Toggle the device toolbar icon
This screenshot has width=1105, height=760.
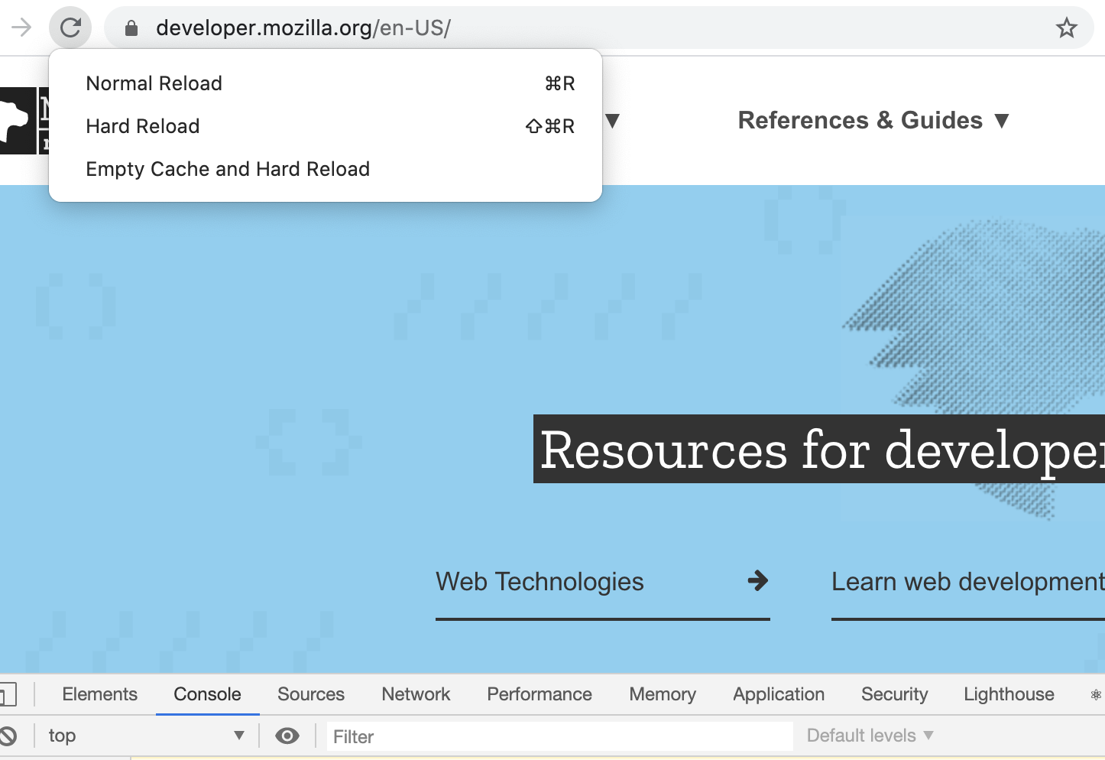coord(8,694)
